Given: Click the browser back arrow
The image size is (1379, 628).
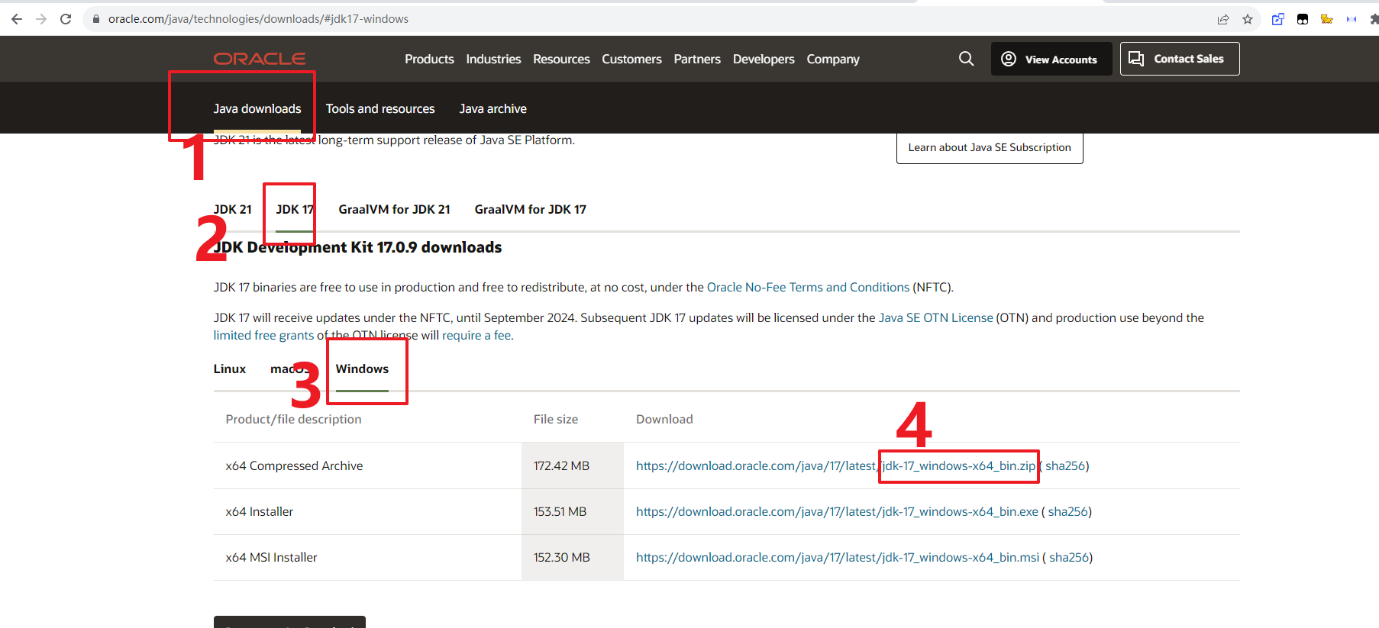Looking at the screenshot, I should (x=17, y=19).
